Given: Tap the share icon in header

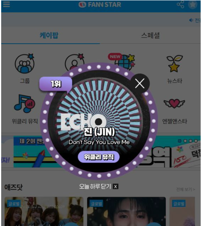Looking at the screenshot, I should tap(180, 4).
